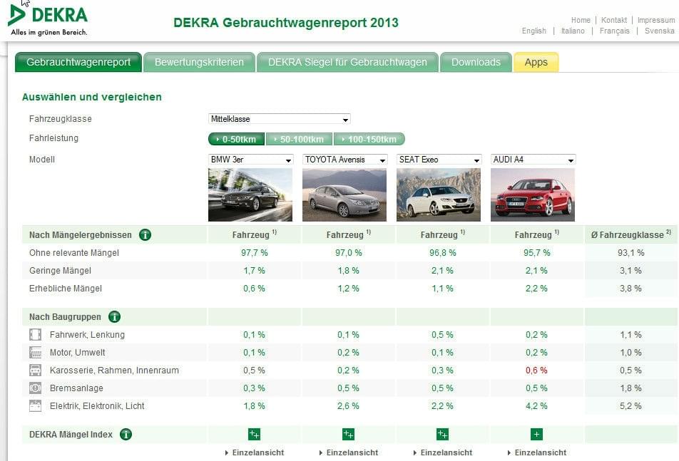Open the Impressum link
This screenshot has height=461, width=679.
tap(656, 20)
